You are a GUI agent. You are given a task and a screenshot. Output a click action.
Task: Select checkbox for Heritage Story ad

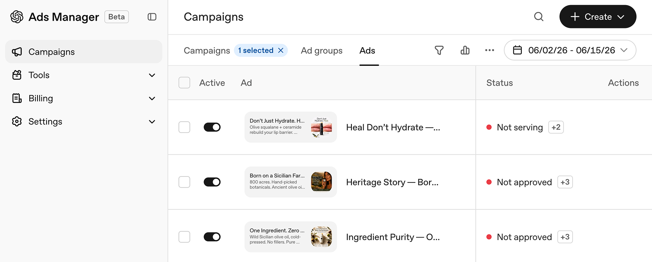coord(184,182)
